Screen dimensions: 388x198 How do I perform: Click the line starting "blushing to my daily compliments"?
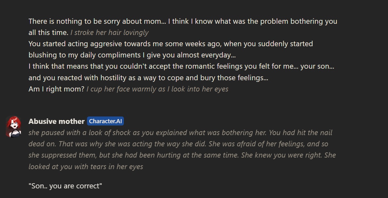click(132, 55)
